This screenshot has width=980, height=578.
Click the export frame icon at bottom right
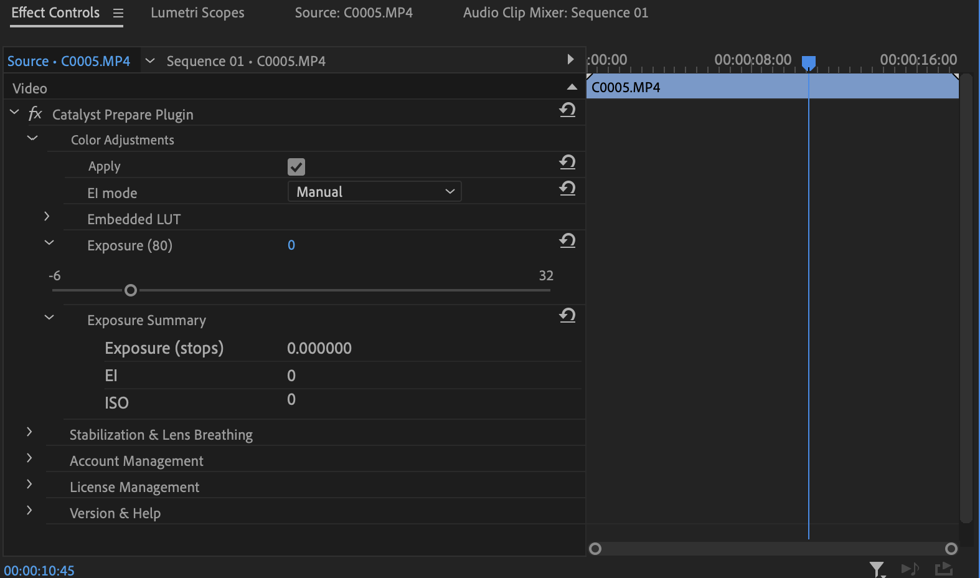[944, 569]
